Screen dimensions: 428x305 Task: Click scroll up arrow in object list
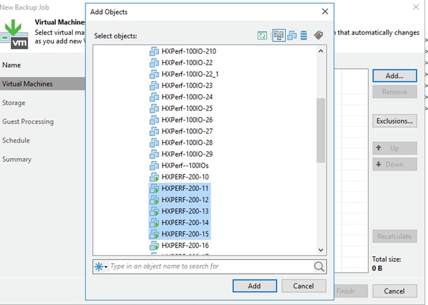pos(321,51)
